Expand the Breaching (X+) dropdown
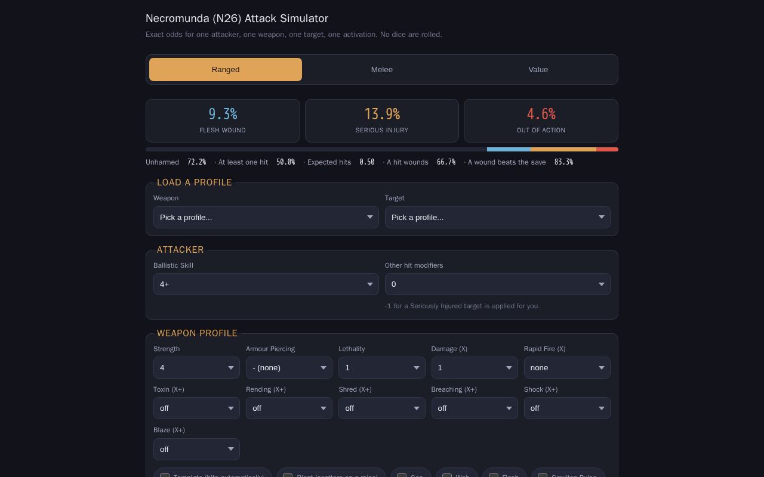The height and width of the screenshot is (477, 764). tap(475, 408)
